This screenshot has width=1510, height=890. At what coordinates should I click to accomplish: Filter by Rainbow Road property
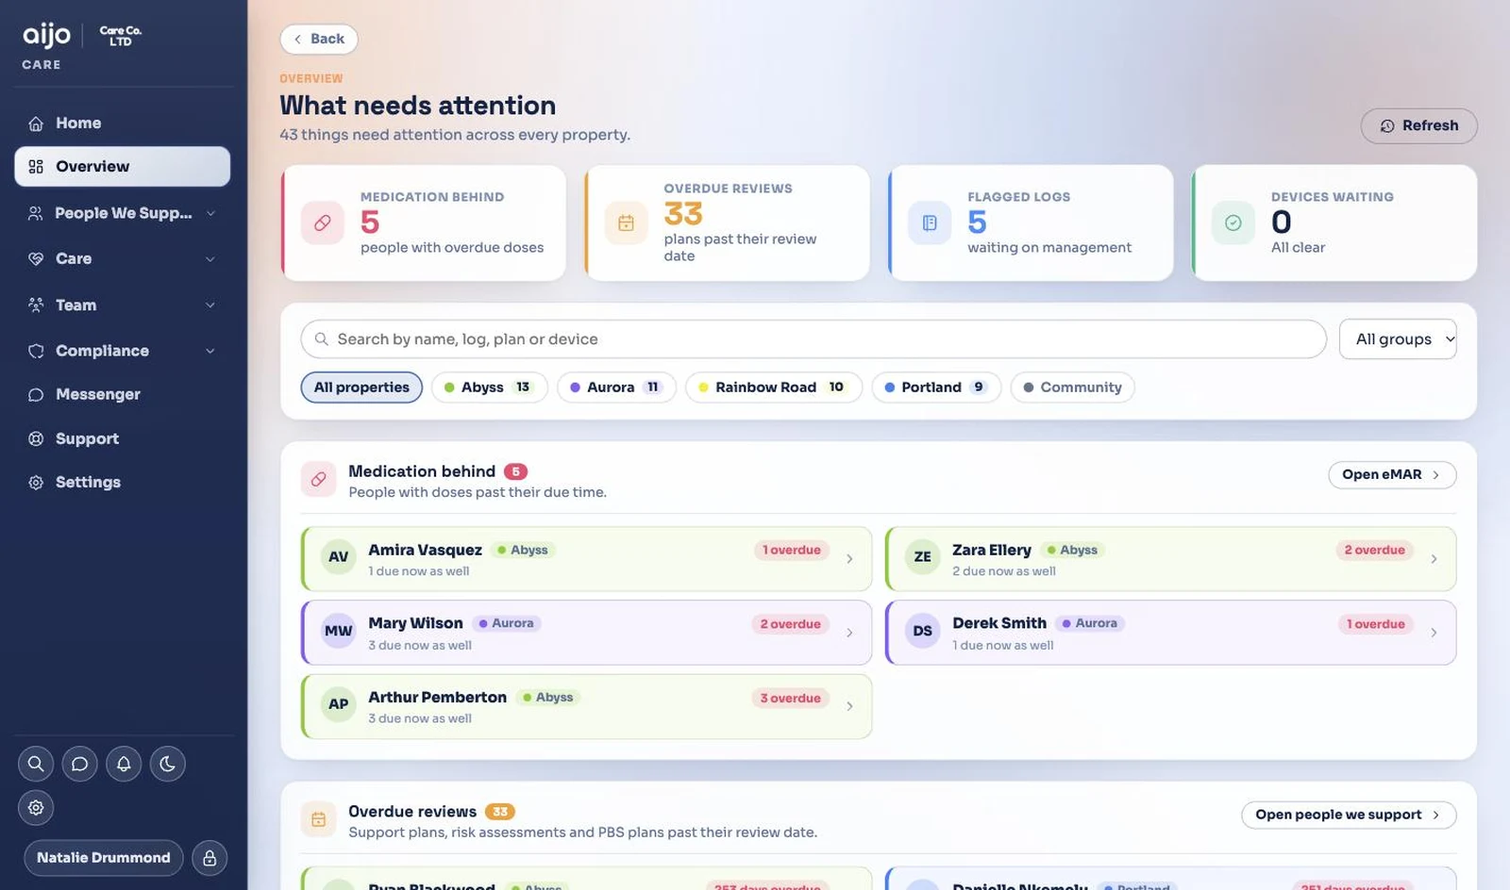[x=774, y=387]
